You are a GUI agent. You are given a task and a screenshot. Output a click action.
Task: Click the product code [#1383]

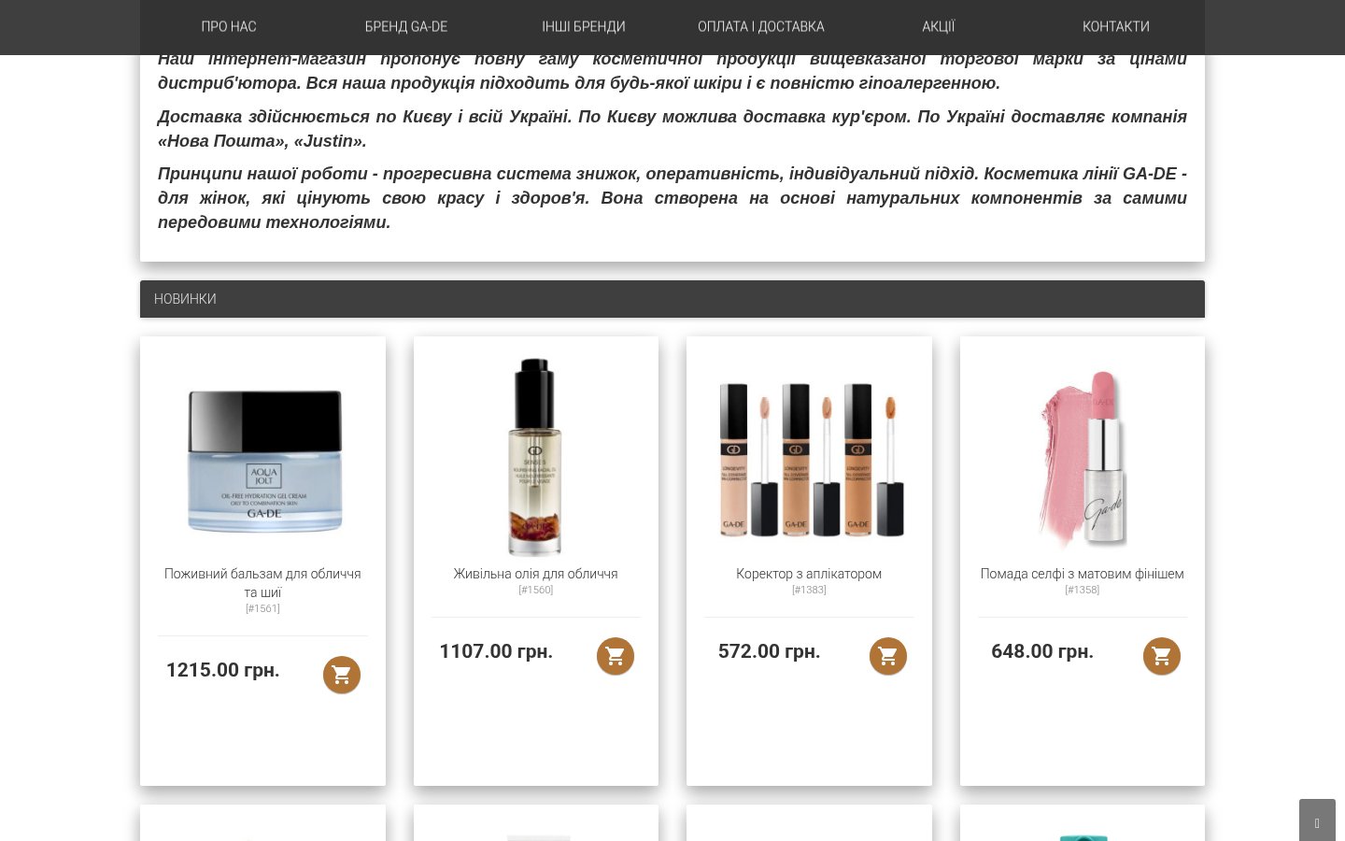[809, 590]
